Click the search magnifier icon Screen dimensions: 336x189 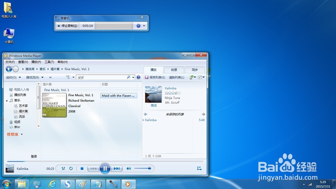(128, 77)
